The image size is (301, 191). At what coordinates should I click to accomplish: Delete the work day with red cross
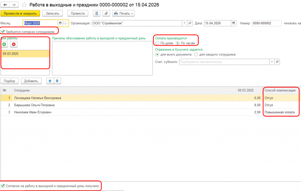click(x=14, y=44)
